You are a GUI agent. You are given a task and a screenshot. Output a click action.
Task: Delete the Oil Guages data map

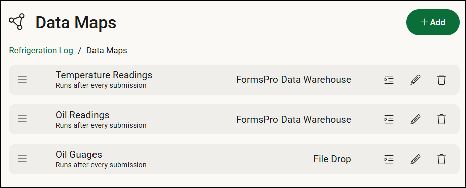[442, 159]
